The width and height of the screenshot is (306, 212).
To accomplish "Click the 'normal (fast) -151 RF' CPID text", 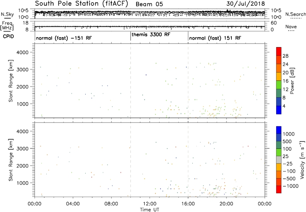I will (64, 38).
